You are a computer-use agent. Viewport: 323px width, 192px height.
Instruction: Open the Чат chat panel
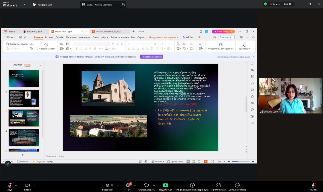pos(128,185)
